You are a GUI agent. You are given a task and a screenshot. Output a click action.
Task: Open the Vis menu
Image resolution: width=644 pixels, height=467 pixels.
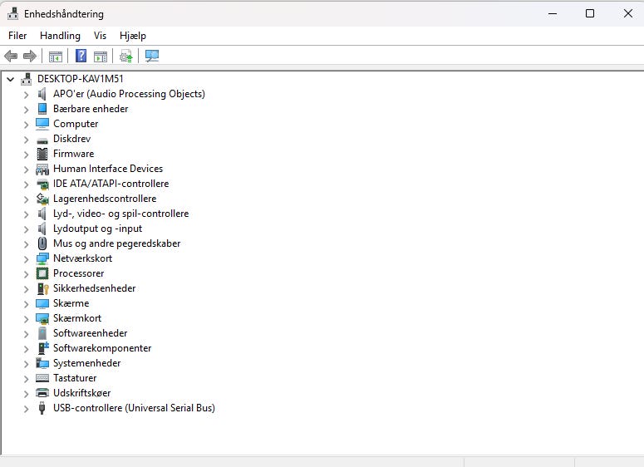click(100, 36)
